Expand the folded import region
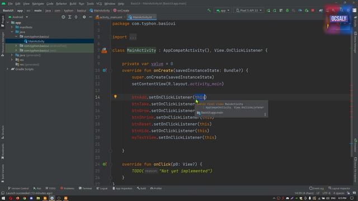The width and height of the screenshot is (358, 201). point(133,37)
